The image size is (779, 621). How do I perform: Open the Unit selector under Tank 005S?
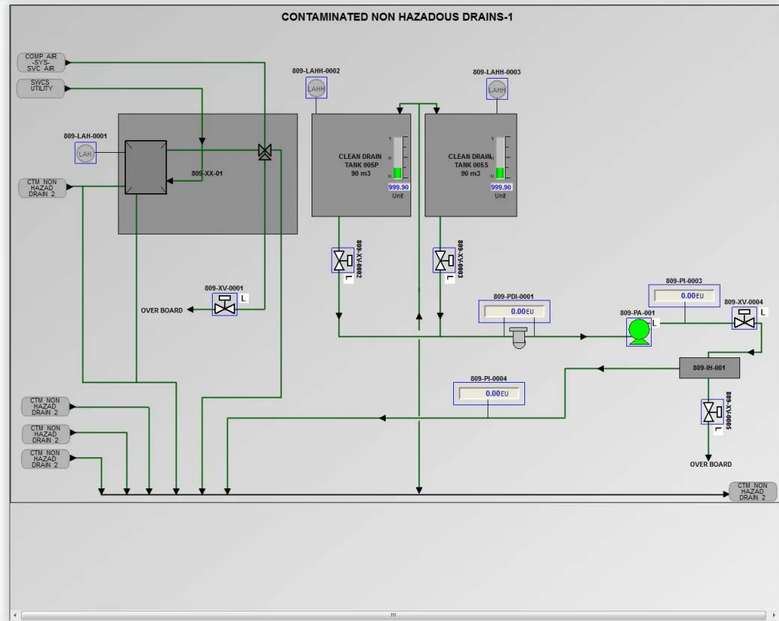pyautogui.click(x=501, y=197)
